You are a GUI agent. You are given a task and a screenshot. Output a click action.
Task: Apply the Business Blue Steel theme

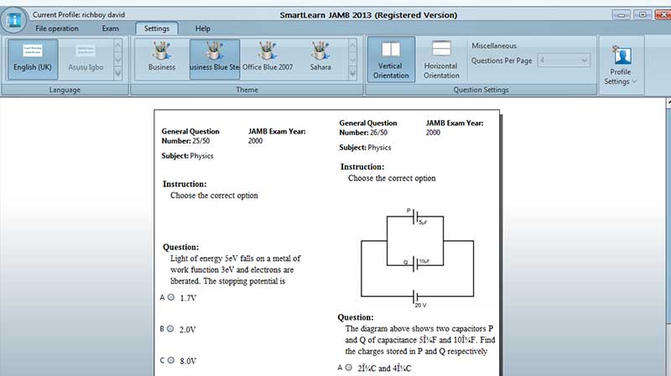(215, 60)
